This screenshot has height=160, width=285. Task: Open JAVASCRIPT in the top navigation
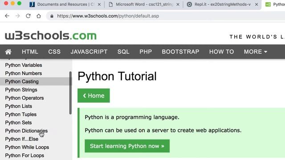(89, 52)
